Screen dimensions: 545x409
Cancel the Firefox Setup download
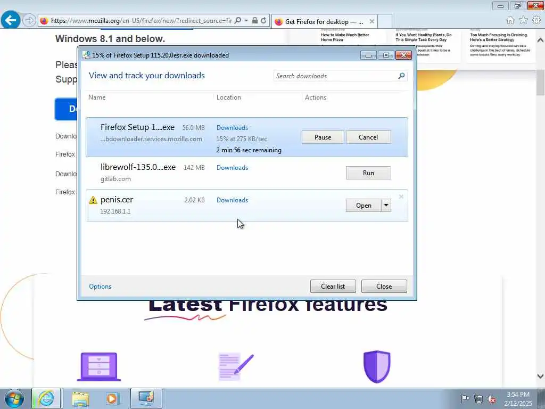(368, 137)
